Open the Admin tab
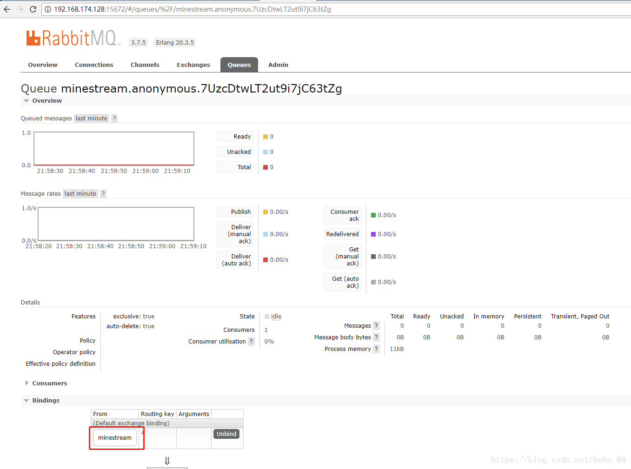Viewport: 631px width, 469px height. [x=278, y=65]
